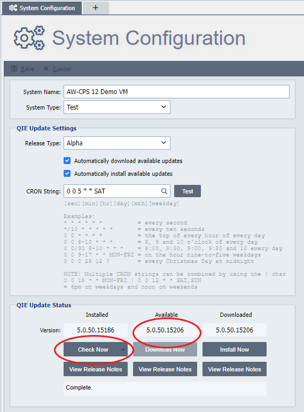Expand the System Type dropdown
Screen dimensions: 304x412
(x=117, y=107)
